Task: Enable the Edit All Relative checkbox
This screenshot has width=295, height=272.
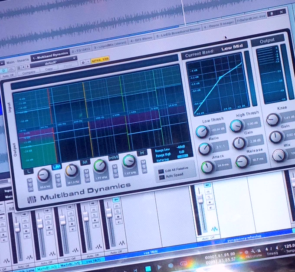Action: (161, 171)
